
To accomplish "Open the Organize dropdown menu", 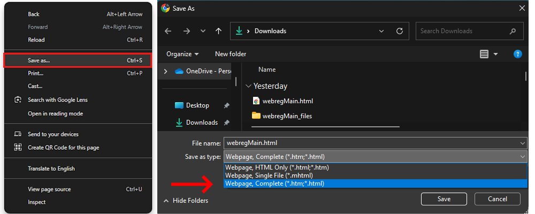I will (182, 54).
